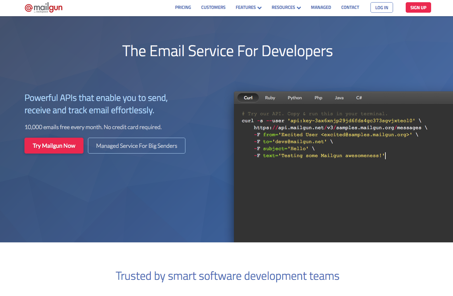Switch to the Python code tab

tap(295, 98)
